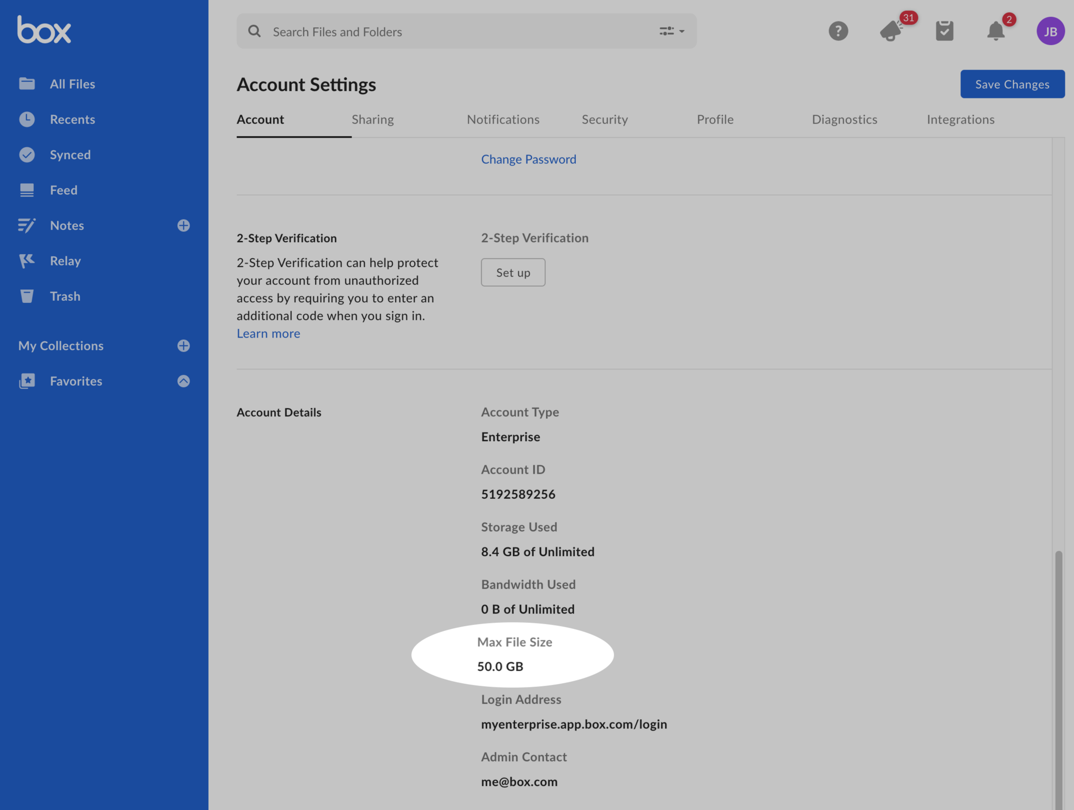
Task: Create a new note with the plus icon
Action: tap(183, 225)
